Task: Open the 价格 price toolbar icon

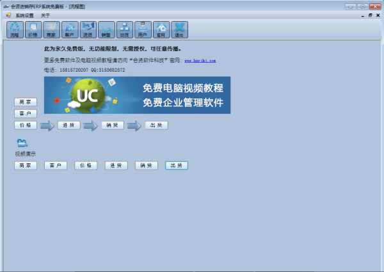Action: tap(33, 29)
